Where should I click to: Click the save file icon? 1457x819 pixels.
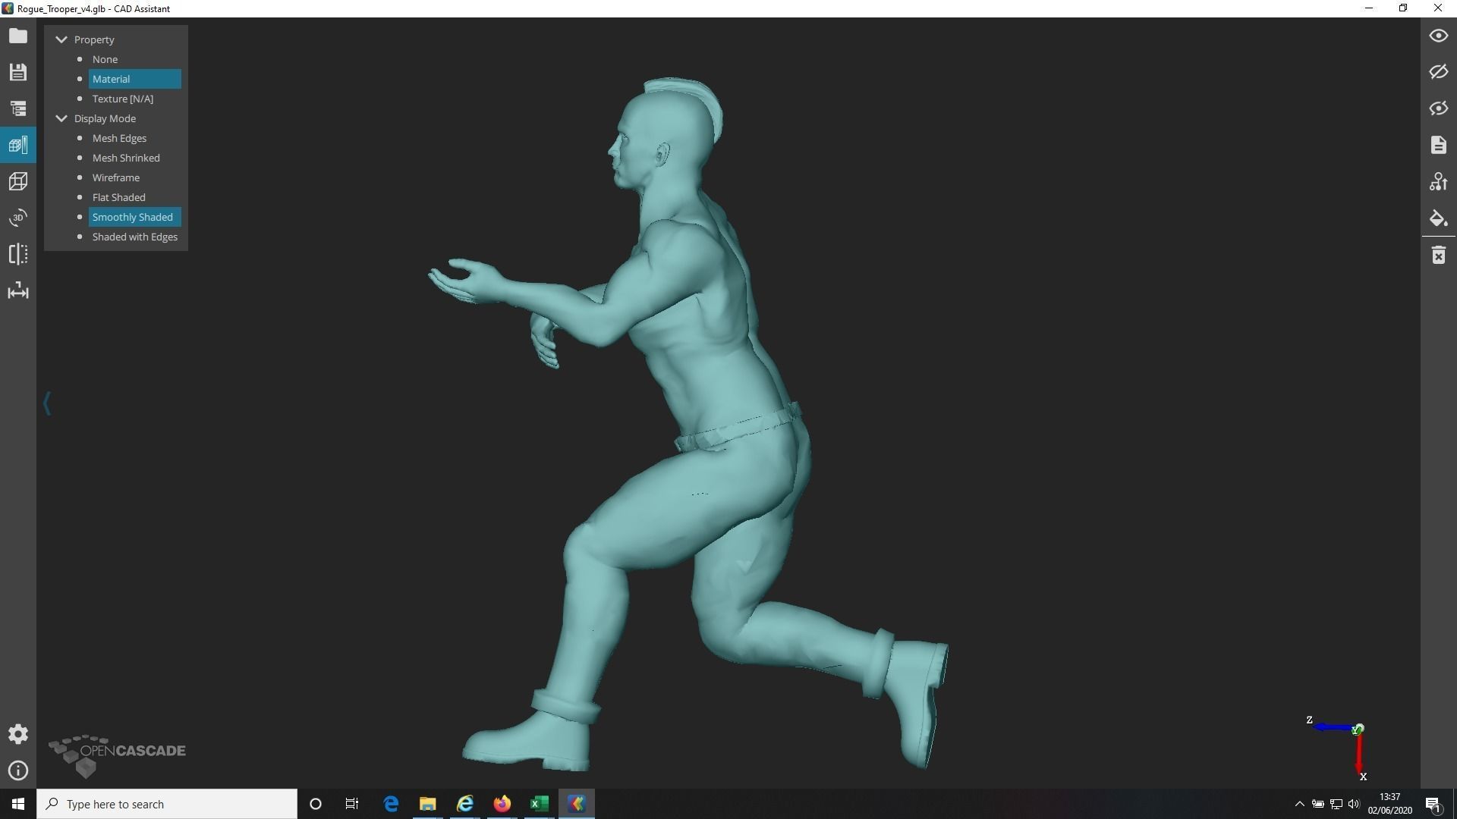[18, 72]
